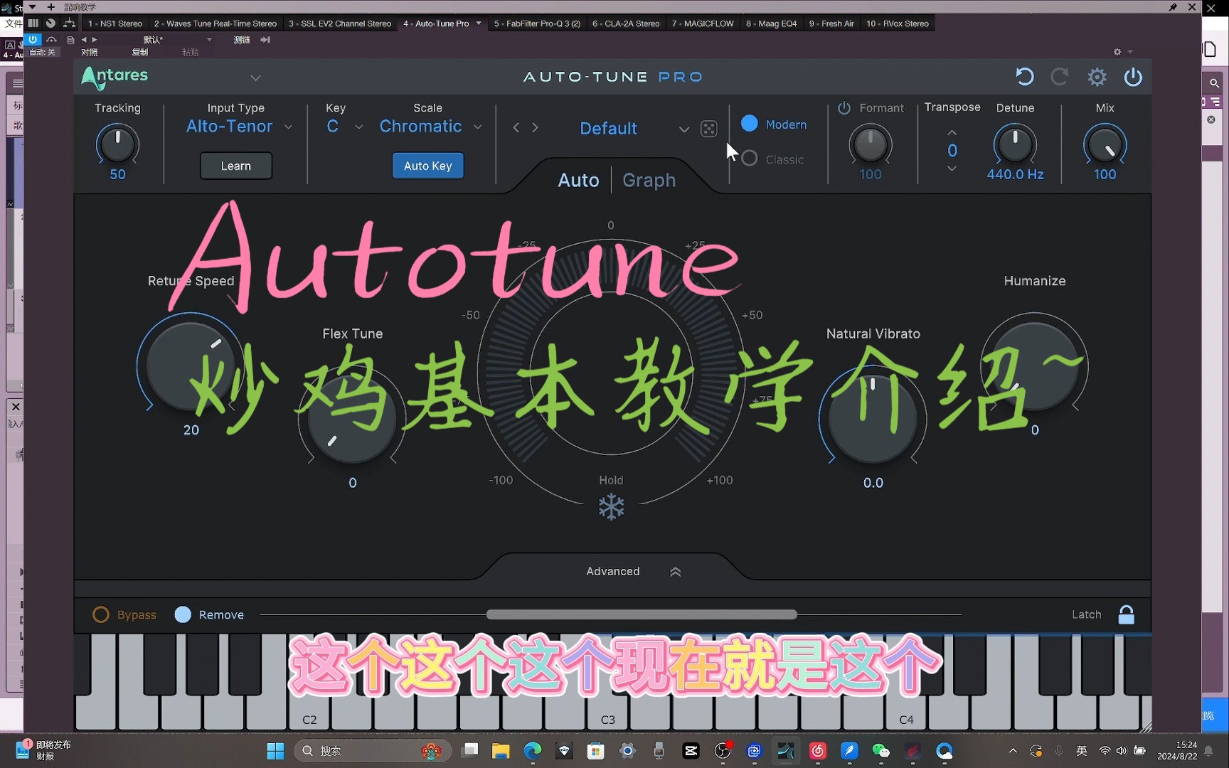Click the snowflake Hold icon

(x=611, y=507)
